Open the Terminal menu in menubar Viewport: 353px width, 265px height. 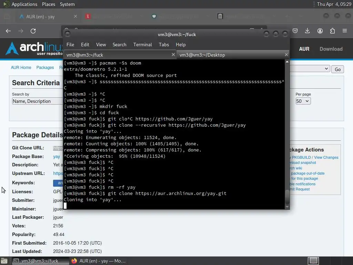tap(142, 45)
